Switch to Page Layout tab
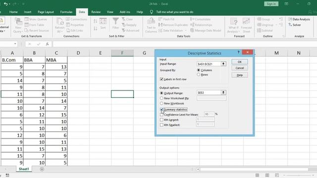Screen dimensions: 317x178 point(46,12)
